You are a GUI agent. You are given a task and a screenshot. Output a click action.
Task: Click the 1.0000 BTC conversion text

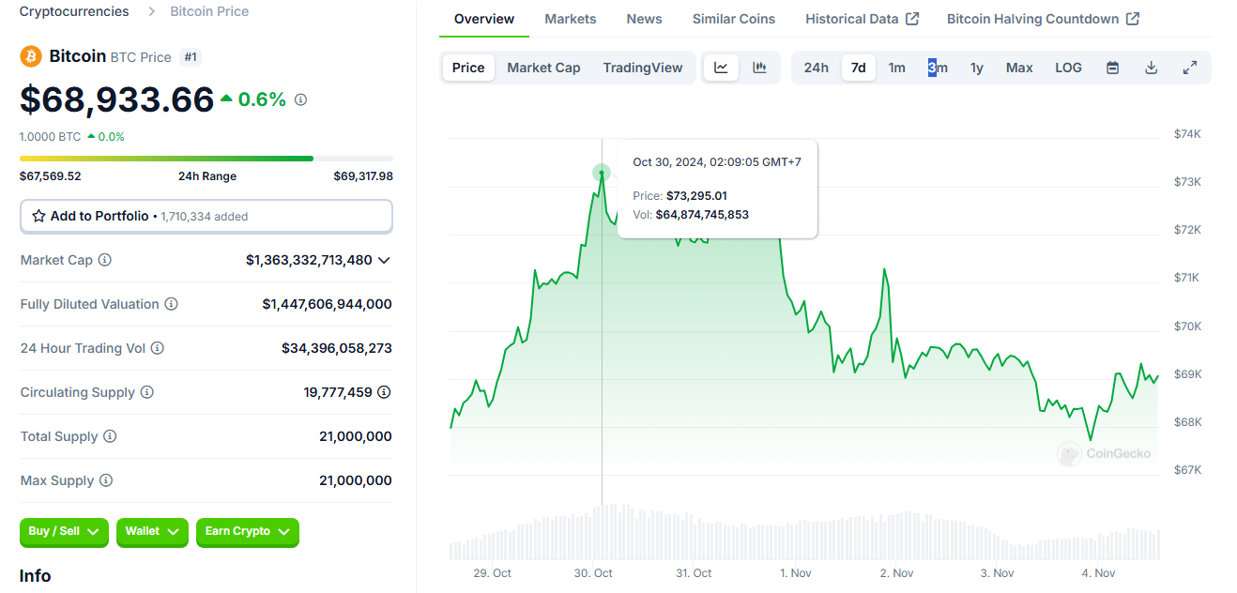51,137
